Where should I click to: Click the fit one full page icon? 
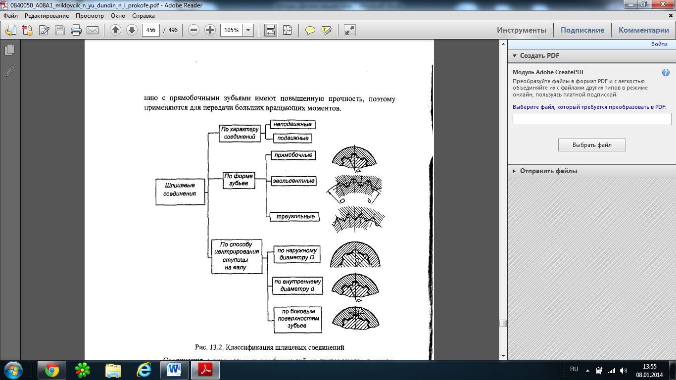[x=287, y=30]
